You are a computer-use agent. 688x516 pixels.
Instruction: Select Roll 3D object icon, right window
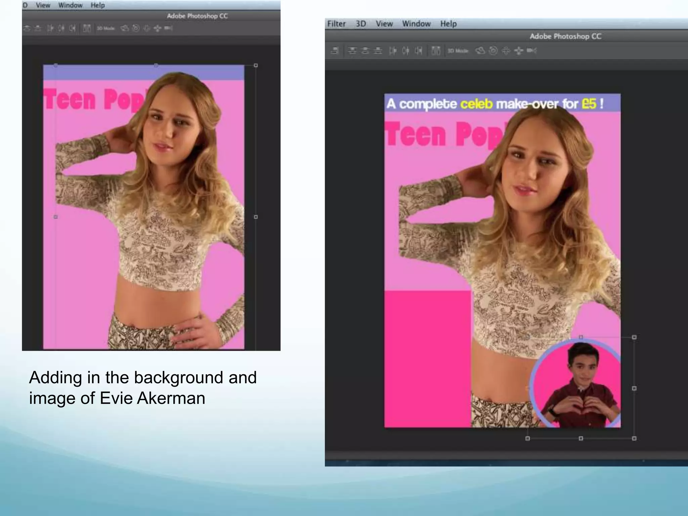pyautogui.click(x=493, y=51)
